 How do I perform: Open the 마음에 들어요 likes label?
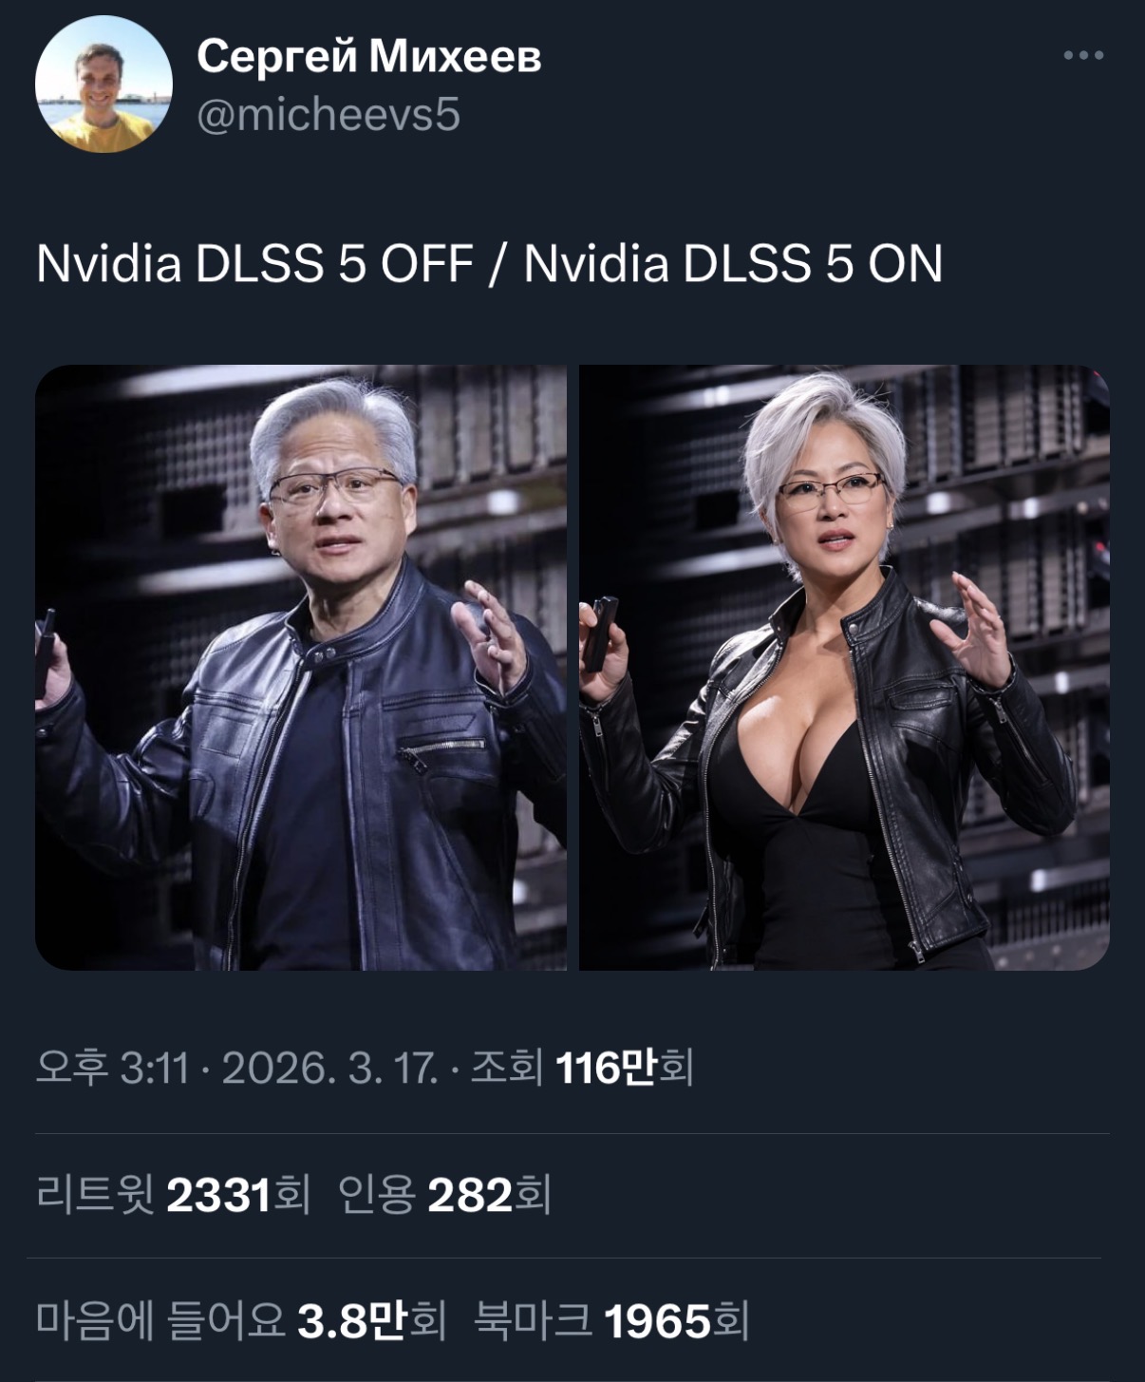point(160,1321)
